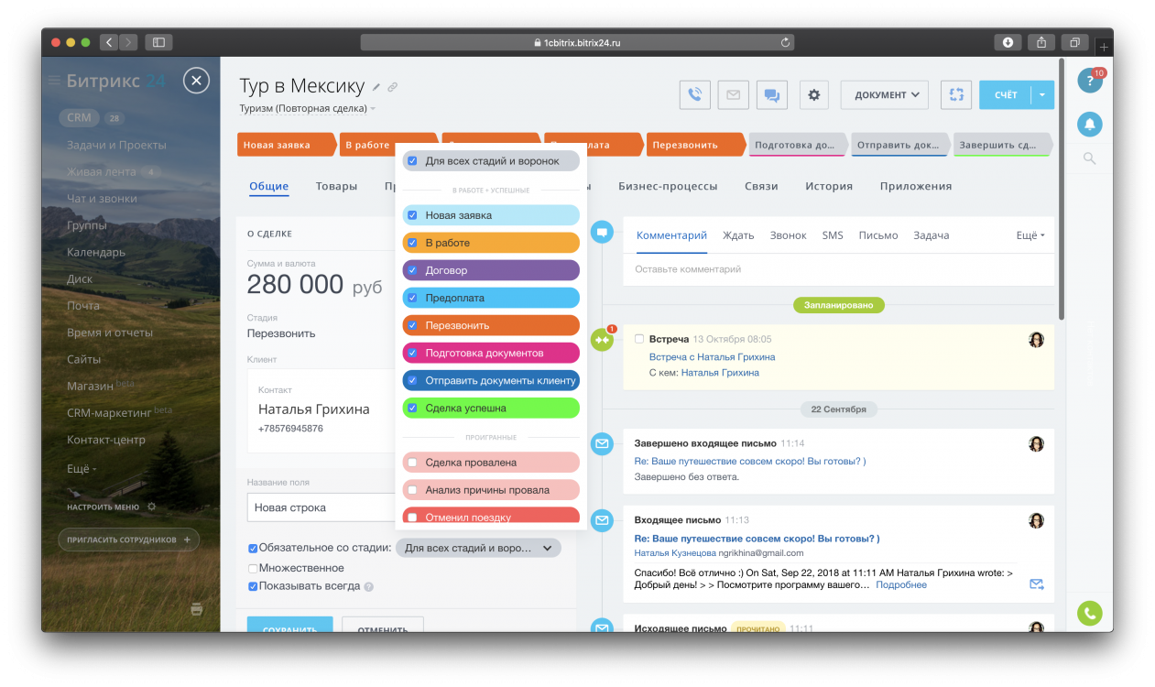Click avatar on the Встреча entry
This screenshot has height=687, width=1155.
(x=1036, y=340)
